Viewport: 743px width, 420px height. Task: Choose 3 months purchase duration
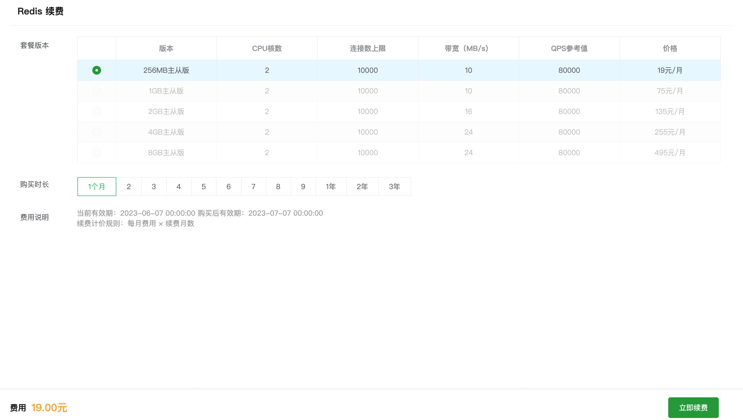coord(154,187)
